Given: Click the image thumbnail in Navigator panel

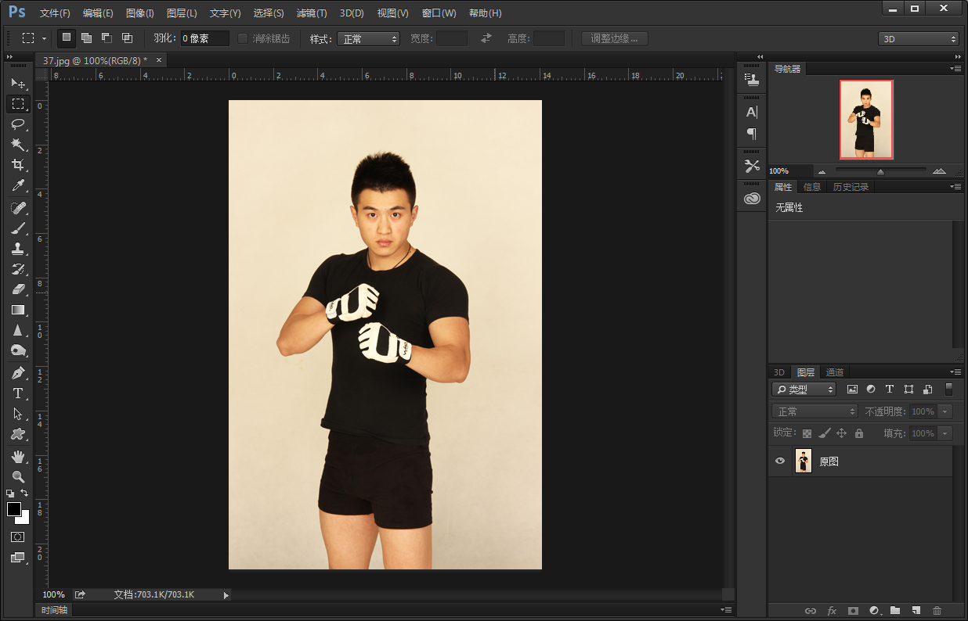Looking at the screenshot, I should click(x=865, y=119).
